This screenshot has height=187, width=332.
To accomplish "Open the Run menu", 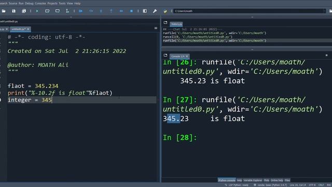I will tap(21, 4).
